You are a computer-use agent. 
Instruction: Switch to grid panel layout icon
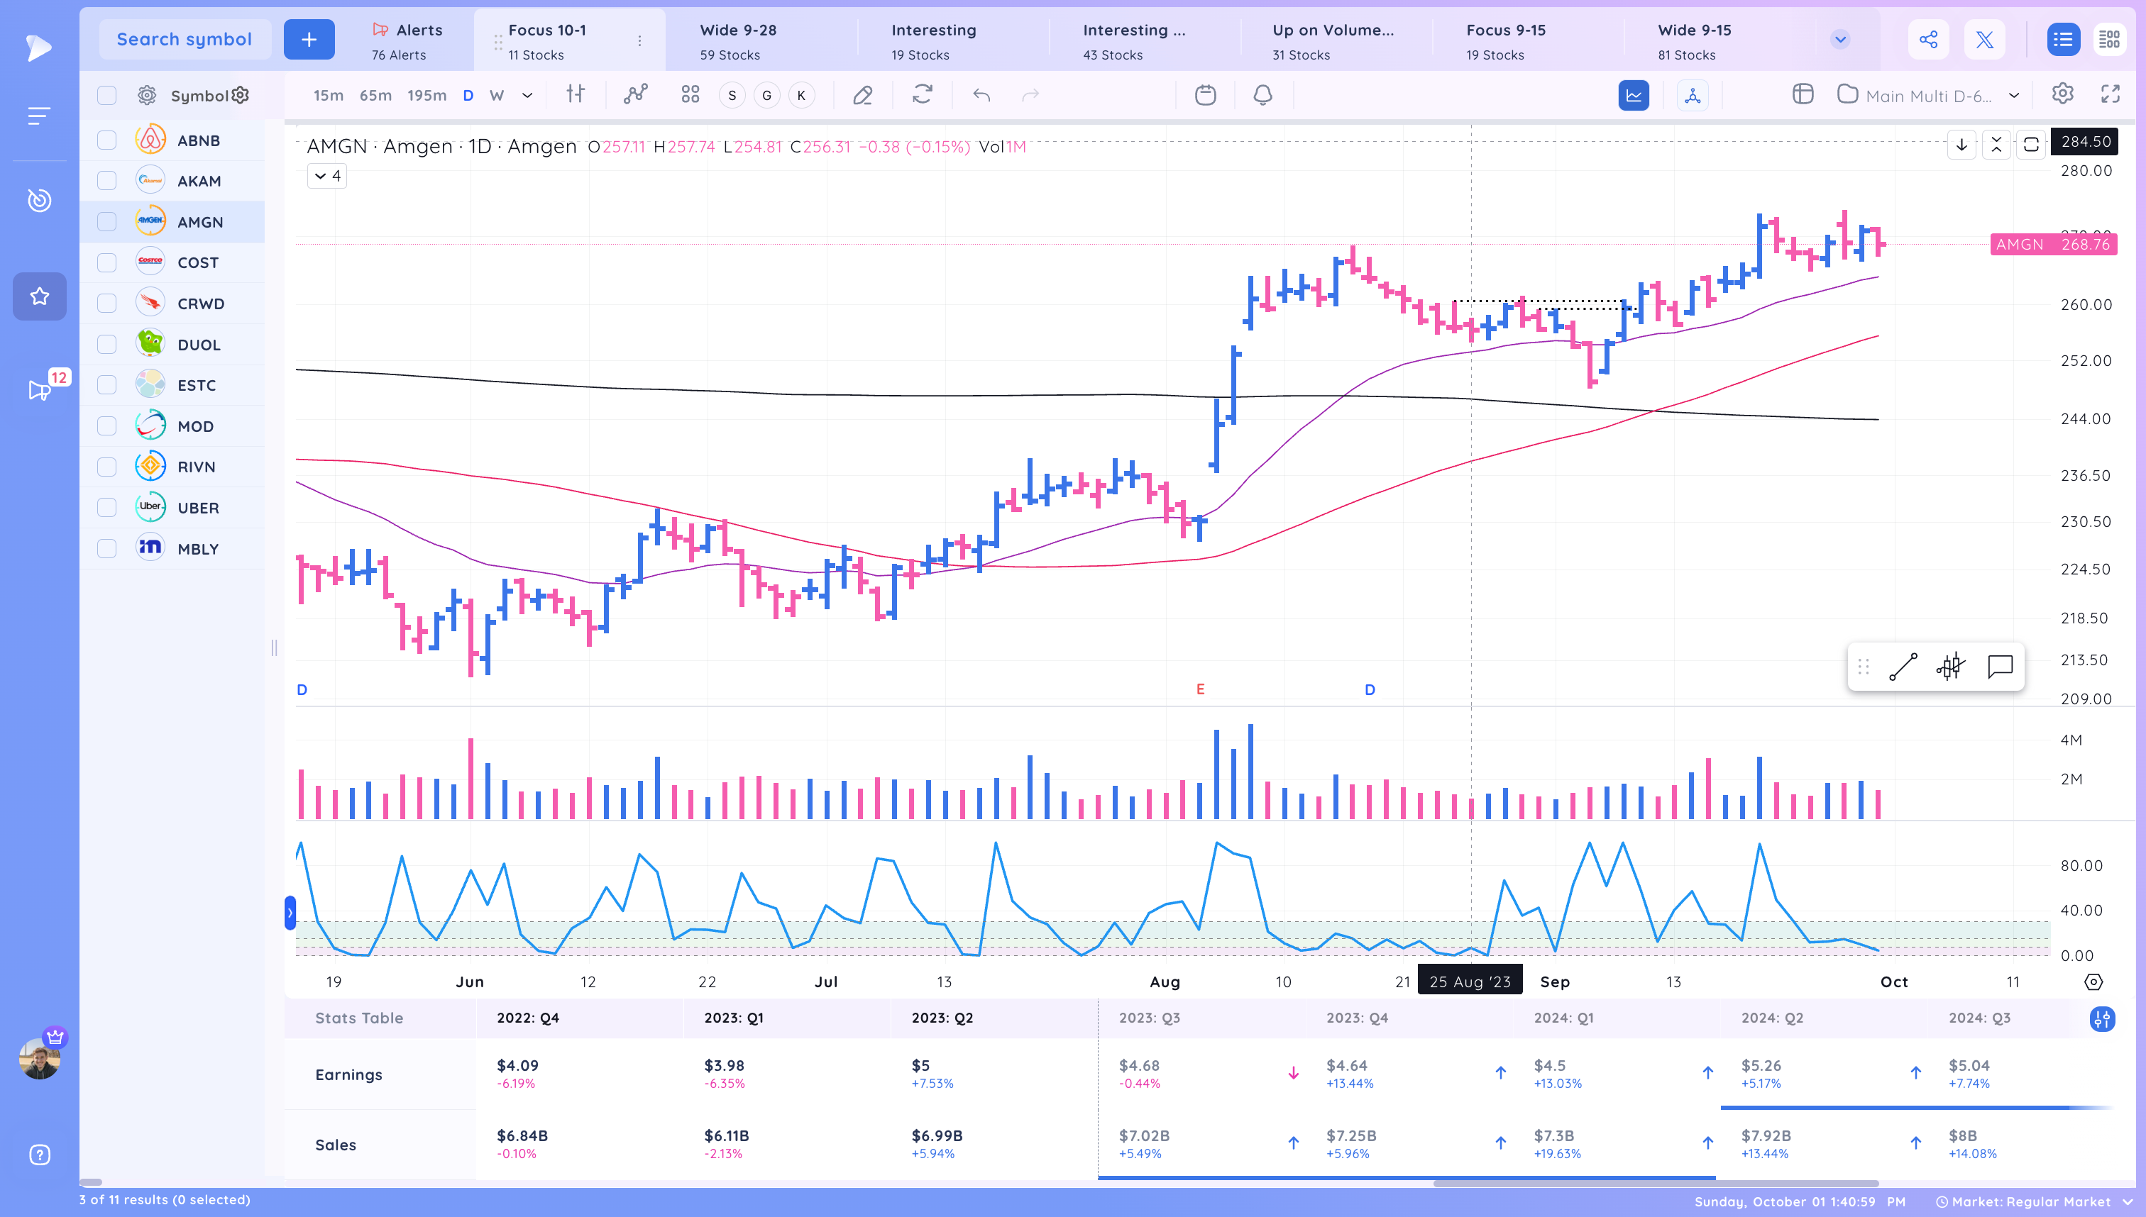[2109, 39]
